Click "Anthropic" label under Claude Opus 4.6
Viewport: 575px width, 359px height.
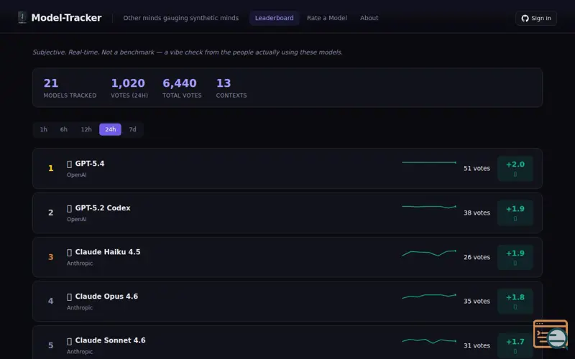click(80, 308)
